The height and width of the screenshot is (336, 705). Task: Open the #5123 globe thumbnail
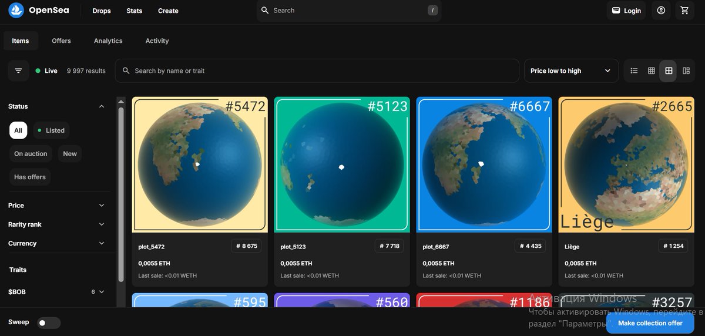coord(342,164)
